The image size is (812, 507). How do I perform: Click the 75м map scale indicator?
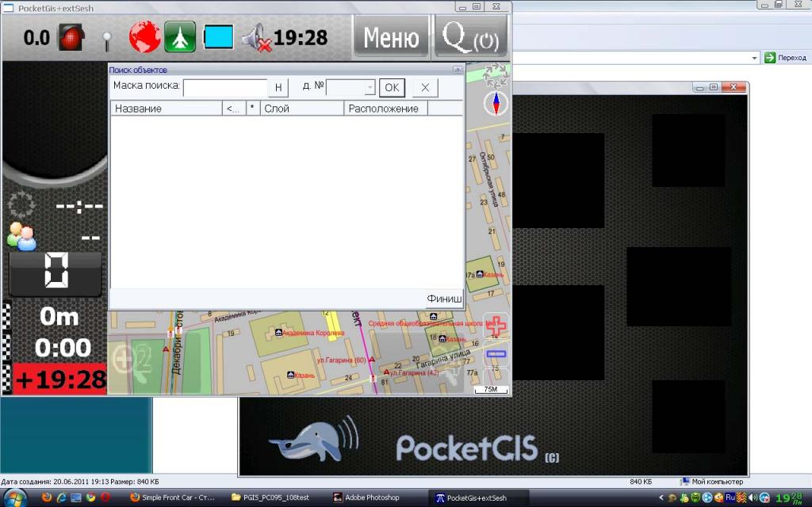(491, 390)
